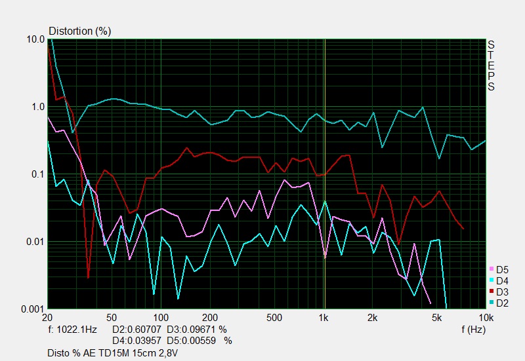Click the yellow cursor line at 1k
The width and height of the screenshot is (525, 361).
click(324, 174)
